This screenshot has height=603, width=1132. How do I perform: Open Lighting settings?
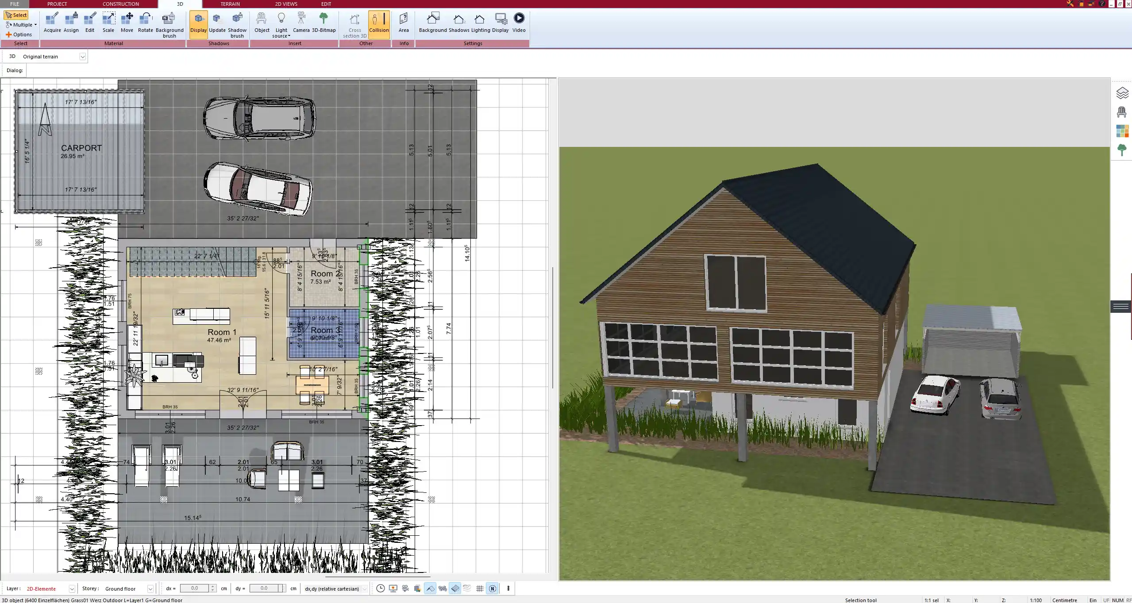480,23
